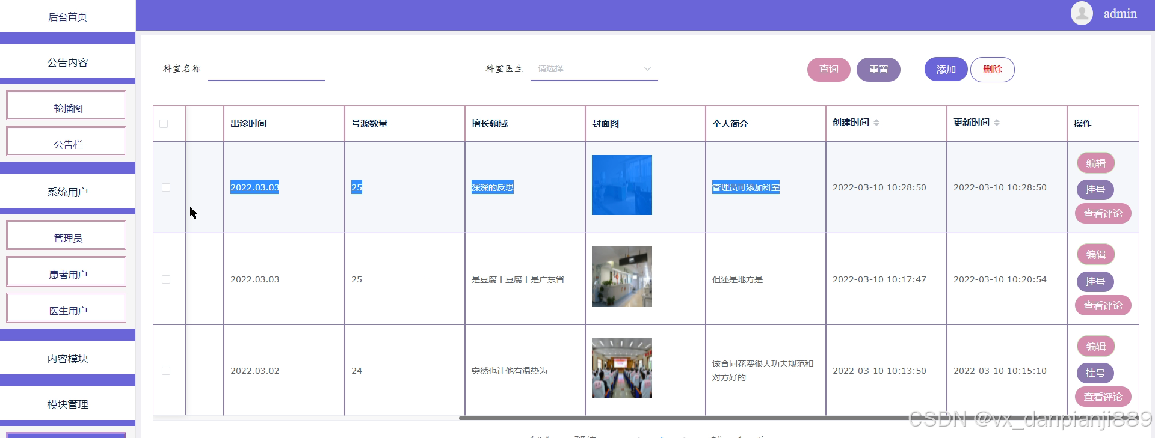This screenshot has width=1155, height=438.
Task: Open the hospital corridor cover image thumbnail
Action: pos(621,276)
